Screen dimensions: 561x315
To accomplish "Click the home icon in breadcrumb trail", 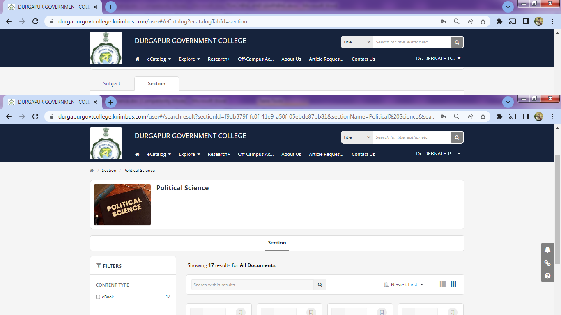I will tap(92, 170).
